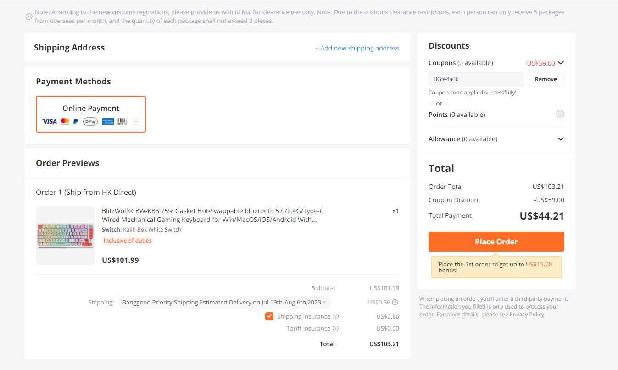Click the Mastercard logo icon
Screen dimensions: 618x370
[65, 121]
